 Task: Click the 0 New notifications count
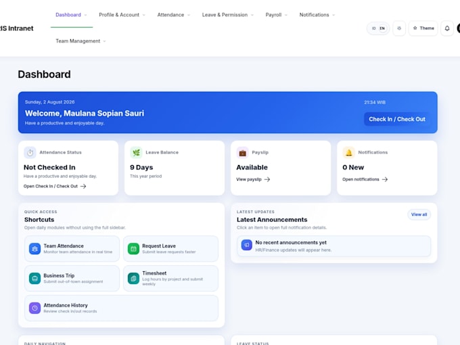pos(353,168)
